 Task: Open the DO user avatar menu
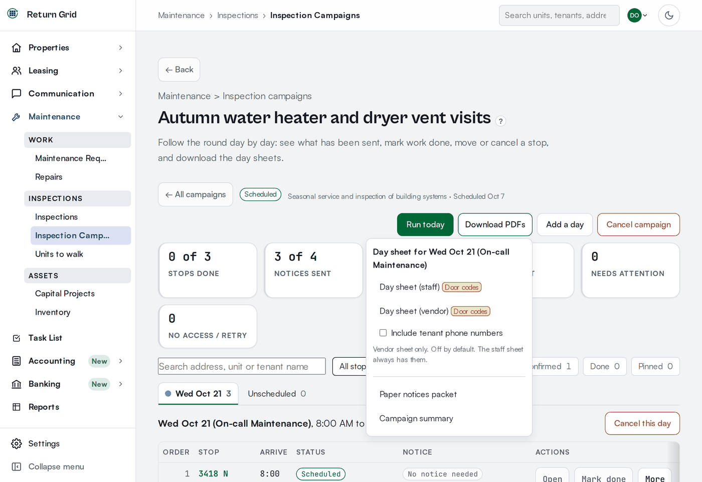point(637,16)
